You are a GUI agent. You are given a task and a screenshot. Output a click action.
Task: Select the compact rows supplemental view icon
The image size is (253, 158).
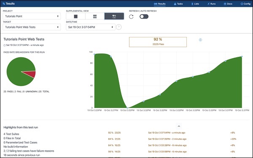tap(95, 16)
